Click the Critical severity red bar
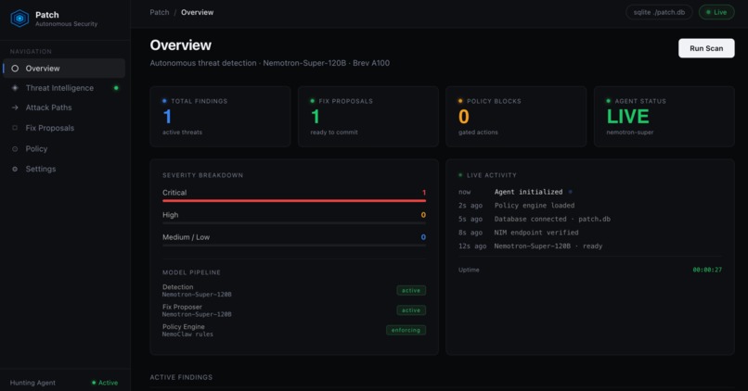Screen dimensions: 748x391 coord(294,200)
